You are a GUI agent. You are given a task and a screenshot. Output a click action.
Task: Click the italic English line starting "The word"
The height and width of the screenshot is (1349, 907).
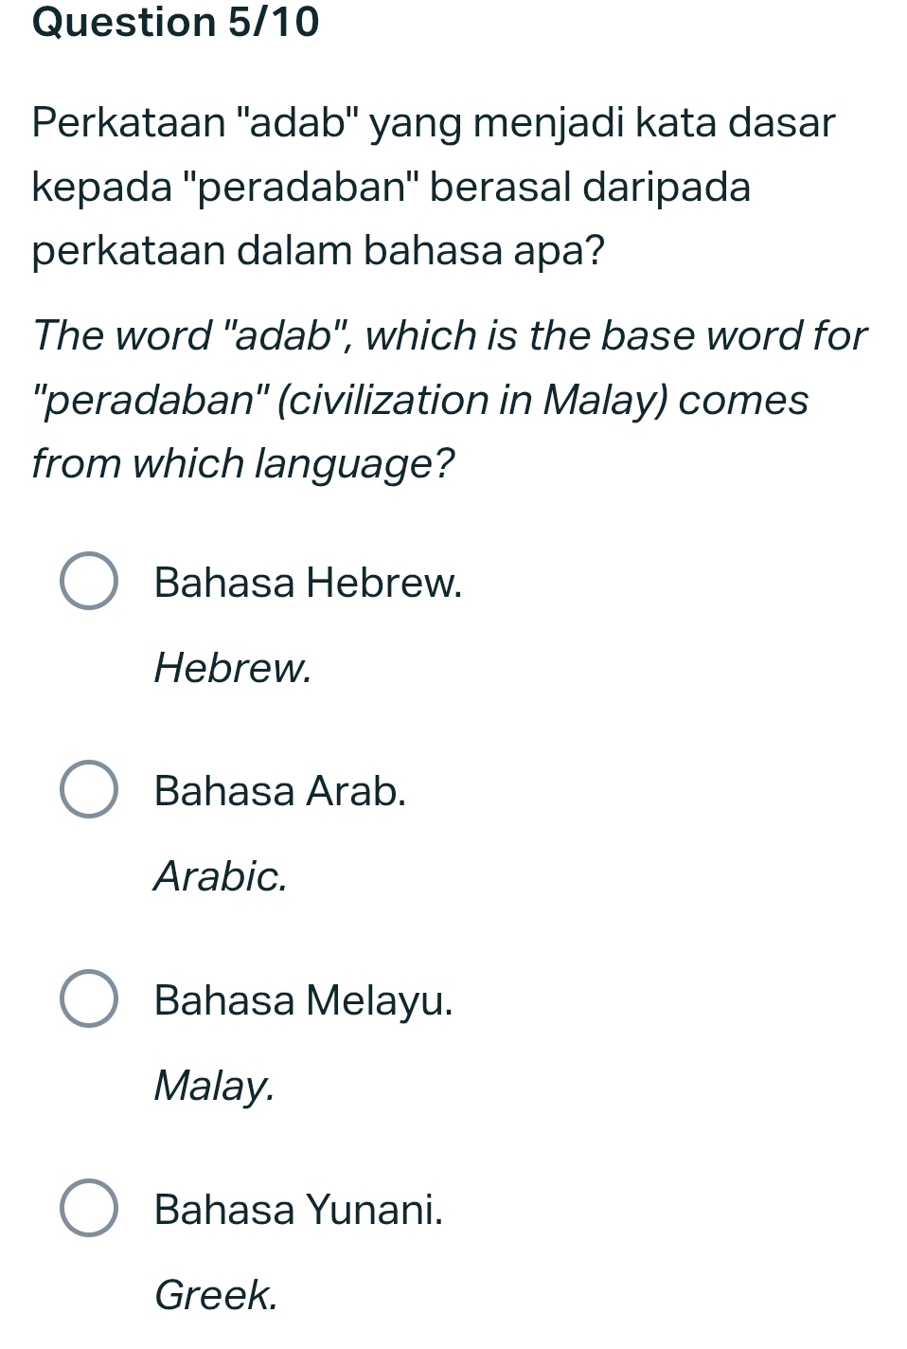click(449, 335)
